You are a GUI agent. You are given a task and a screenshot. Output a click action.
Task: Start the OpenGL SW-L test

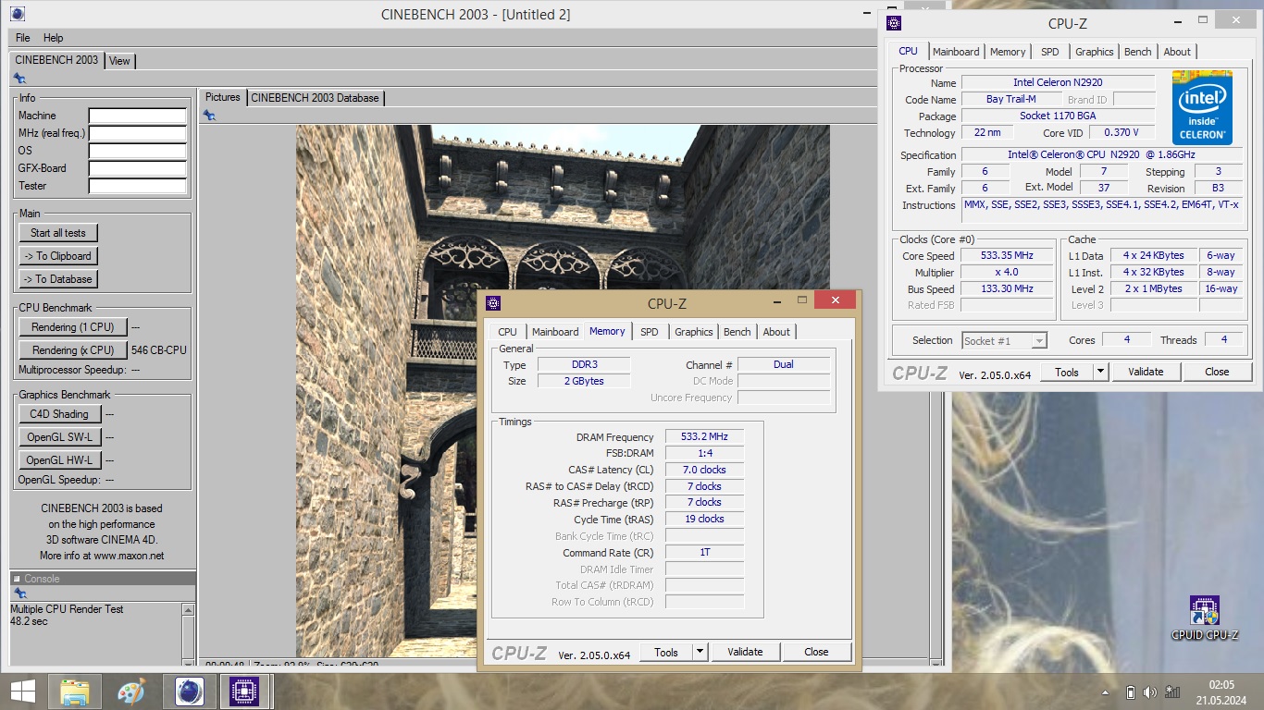[x=59, y=437]
